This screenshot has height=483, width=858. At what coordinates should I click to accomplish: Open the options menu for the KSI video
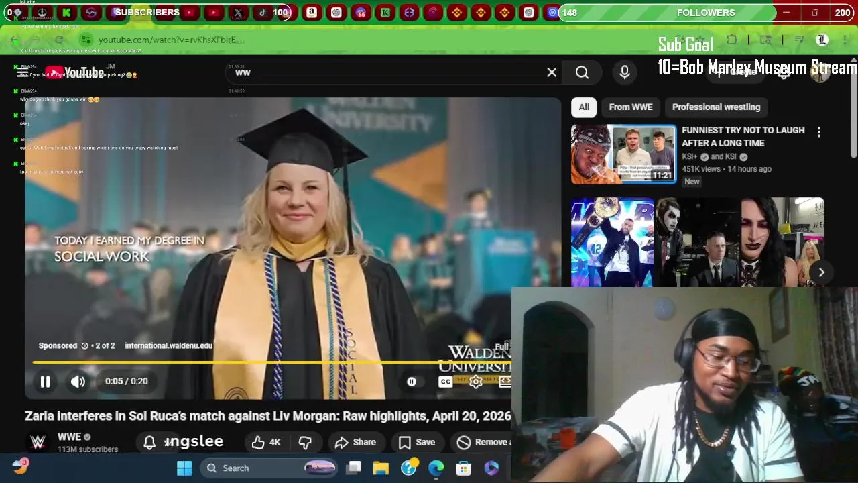[818, 133]
